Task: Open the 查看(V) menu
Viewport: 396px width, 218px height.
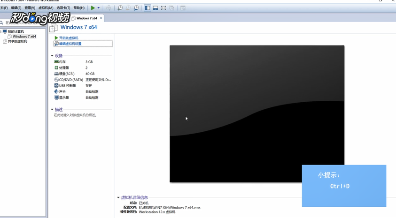Action: (30, 8)
